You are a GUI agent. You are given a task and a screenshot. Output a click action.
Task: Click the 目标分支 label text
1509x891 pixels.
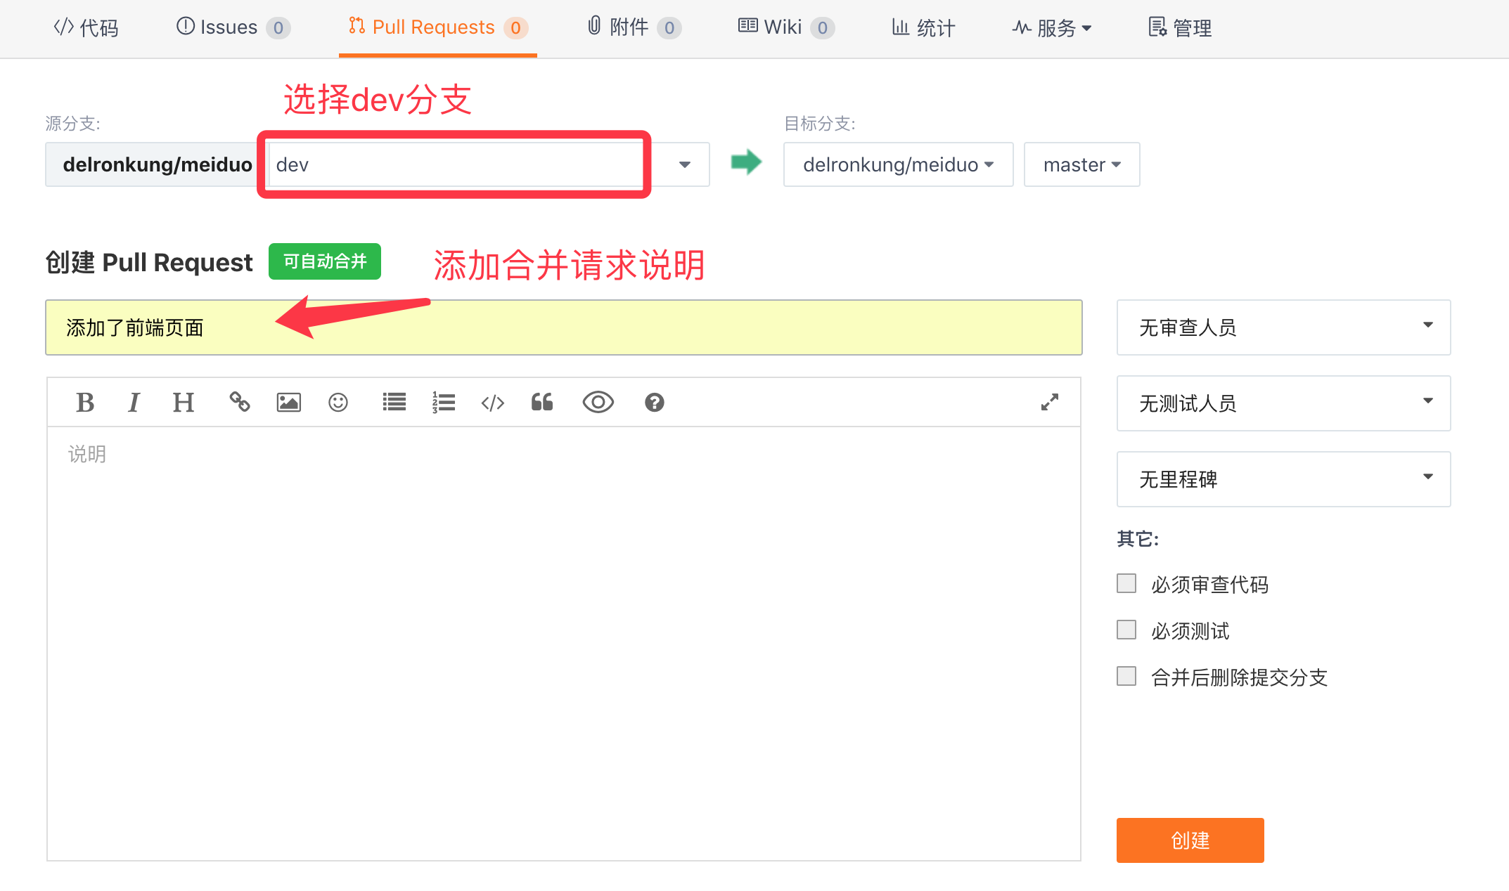820,124
